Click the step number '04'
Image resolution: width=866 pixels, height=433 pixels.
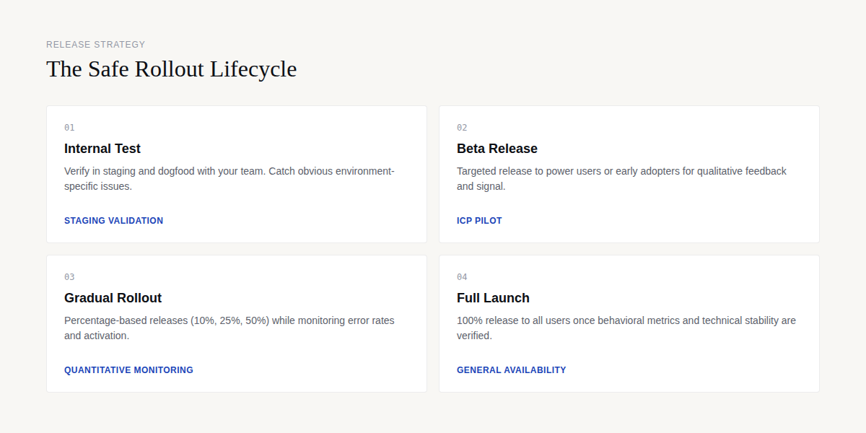tap(462, 277)
